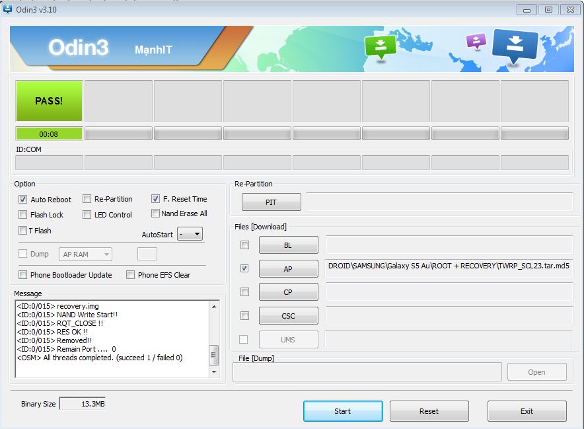This screenshot has width=584, height=429.
Task: Click the AP file browse button
Action: [x=288, y=269]
